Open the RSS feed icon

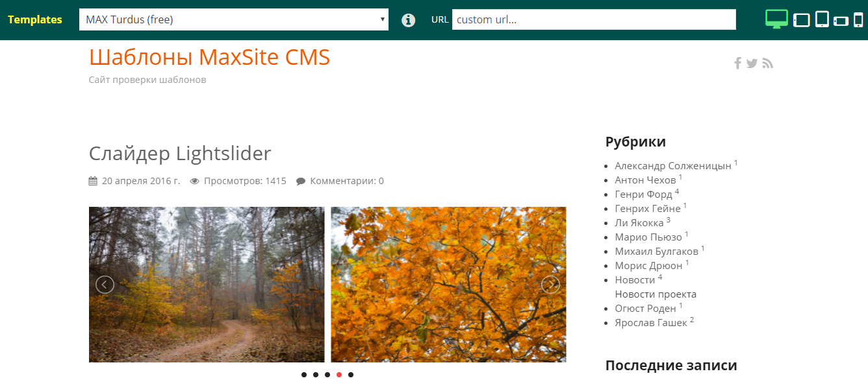[768, 63]
